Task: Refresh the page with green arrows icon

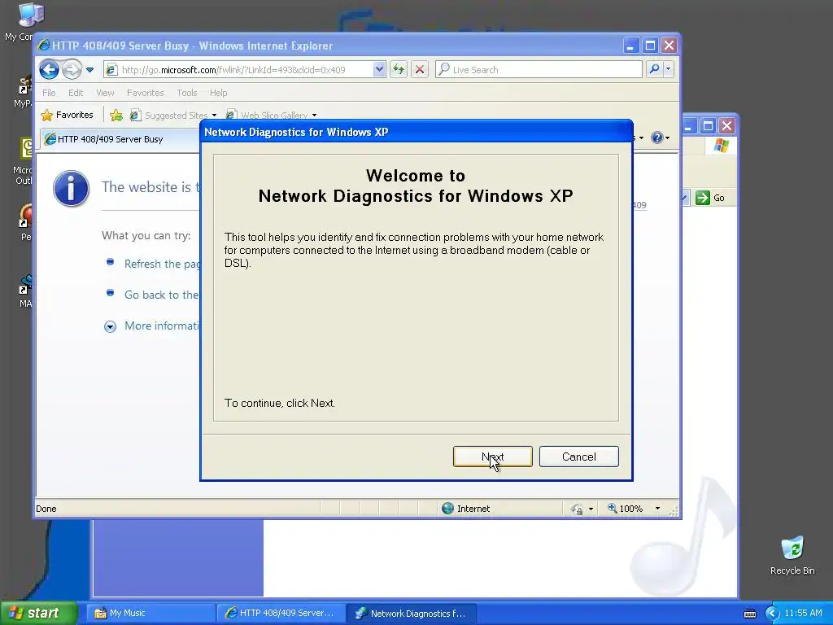Action: 399,70
